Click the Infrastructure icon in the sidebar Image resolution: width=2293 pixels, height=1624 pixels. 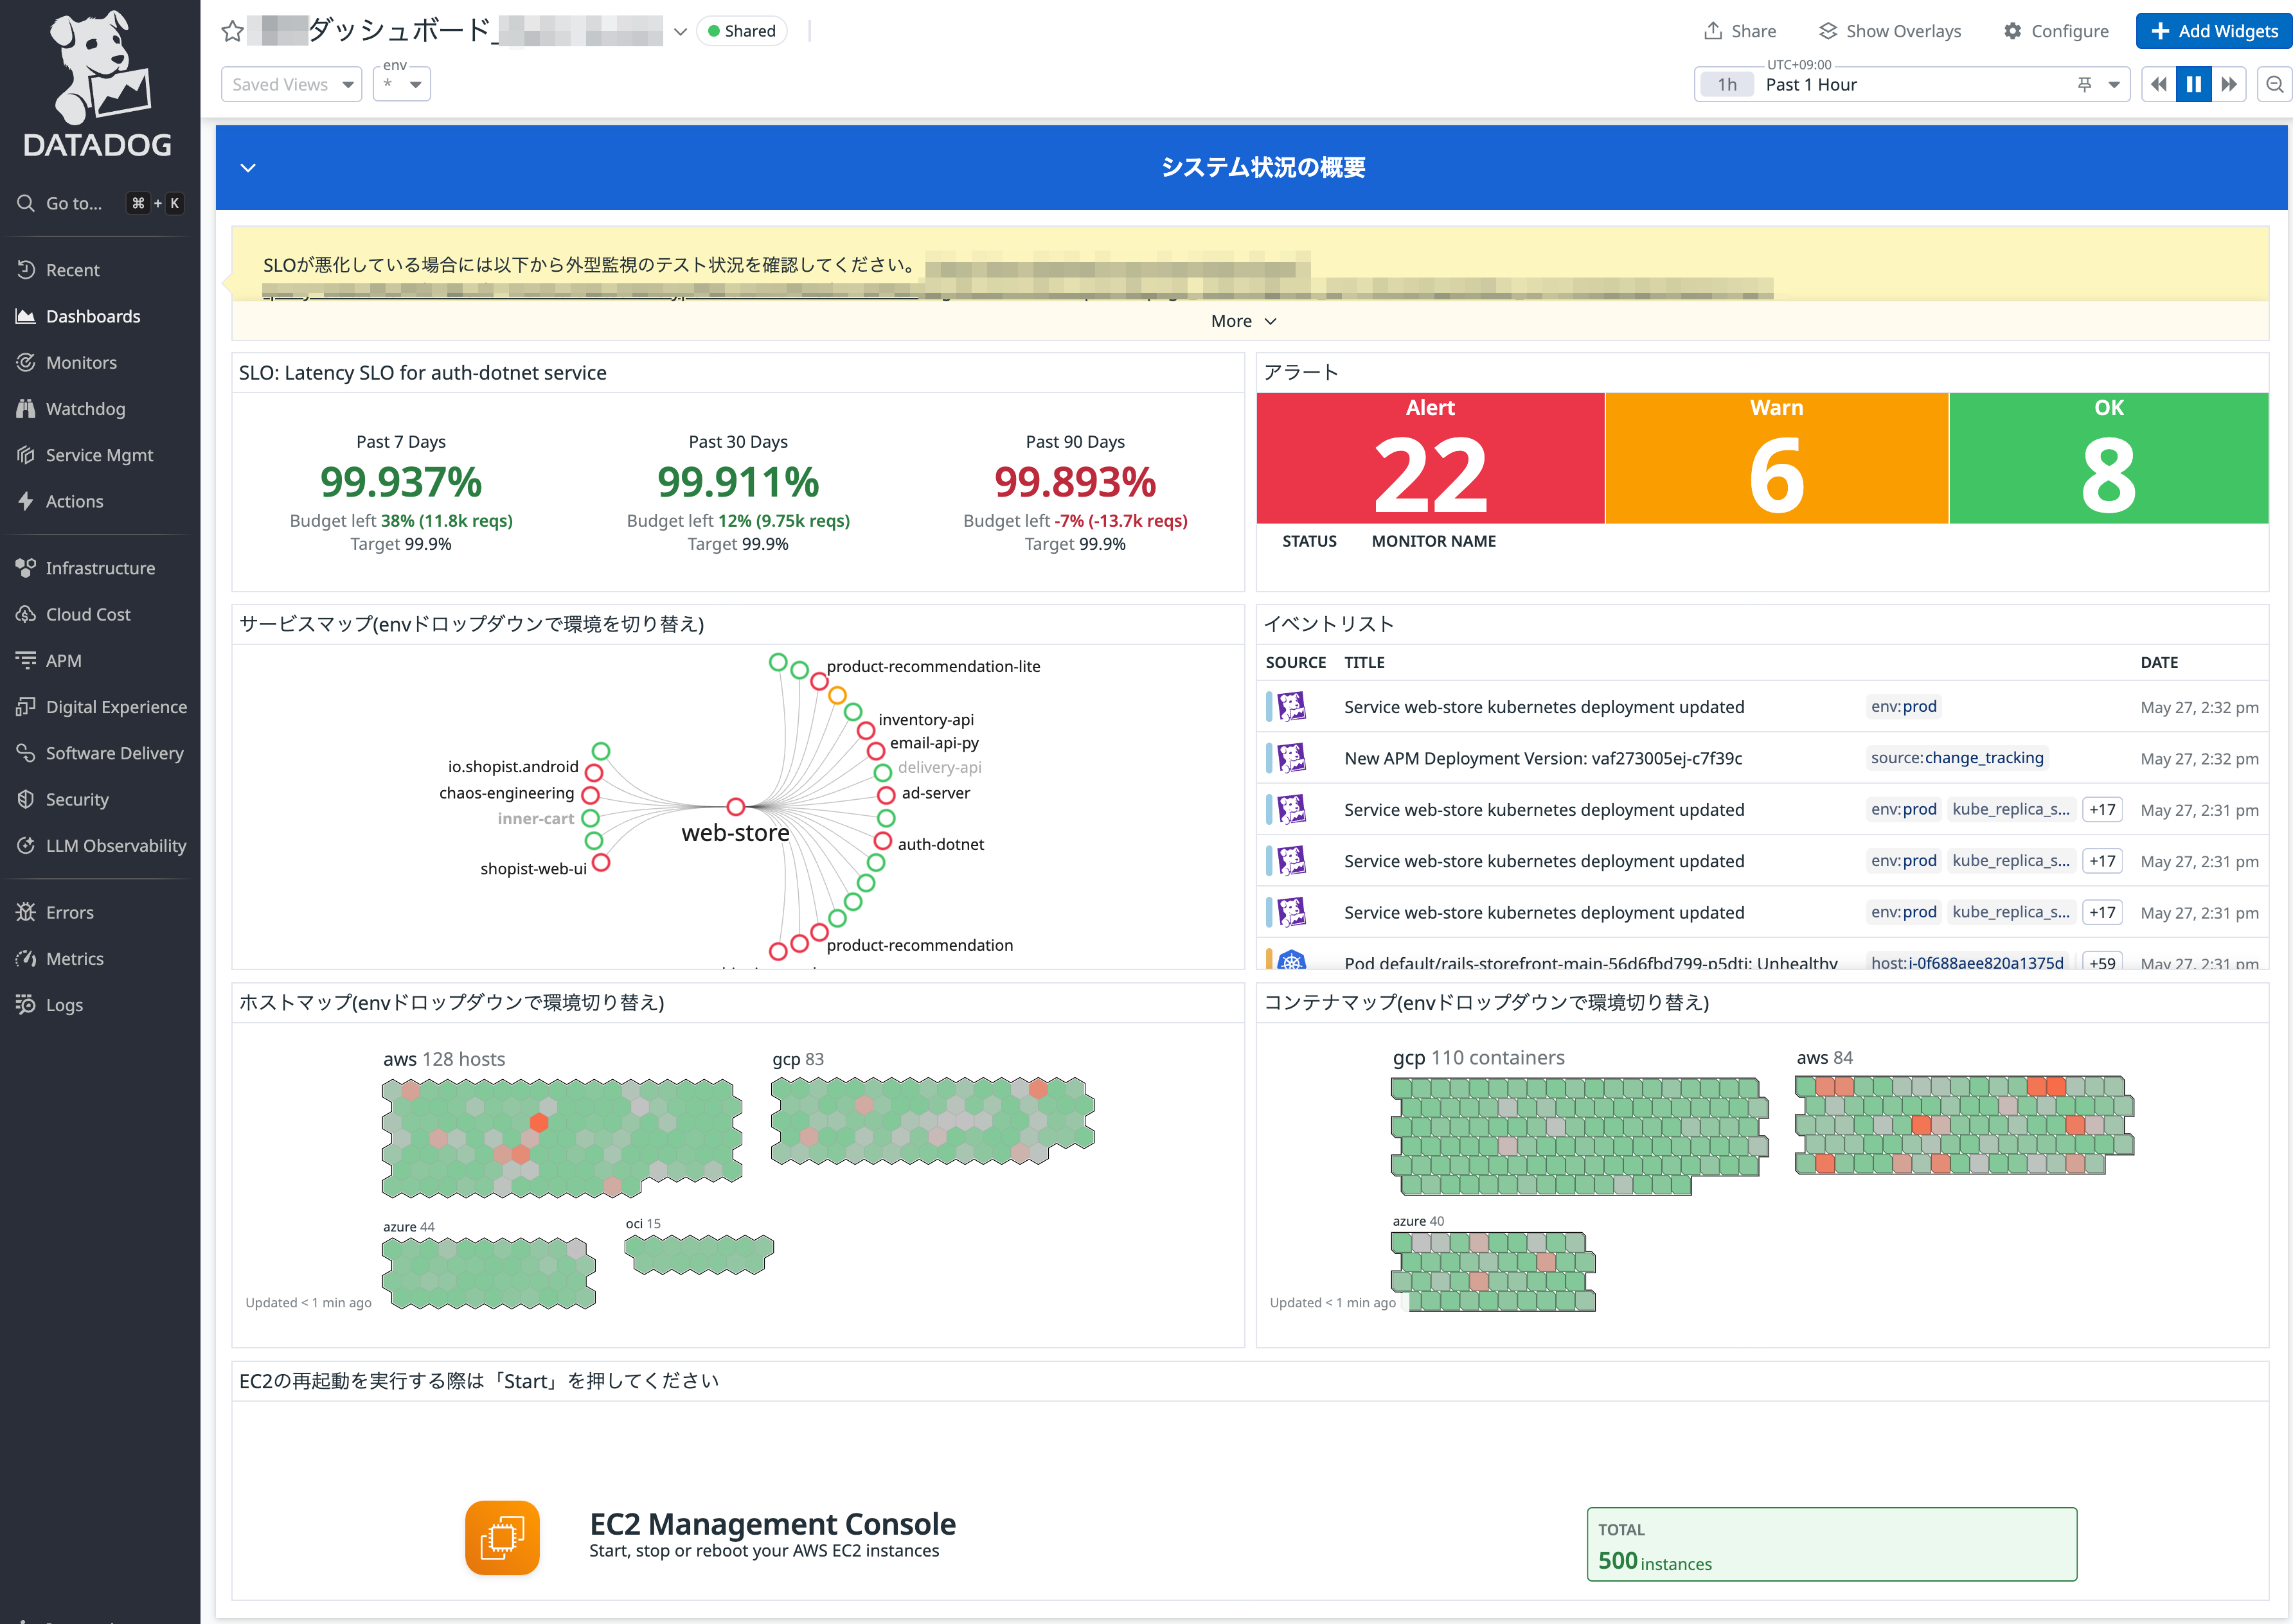(26, 568)
